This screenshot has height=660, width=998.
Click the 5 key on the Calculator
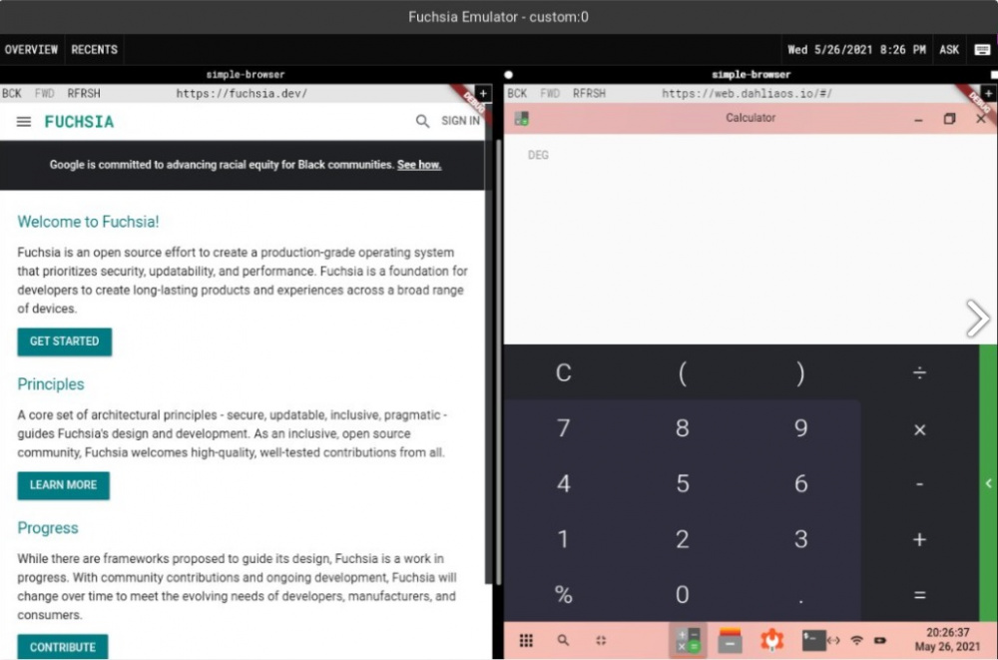[x=682, y=484]
